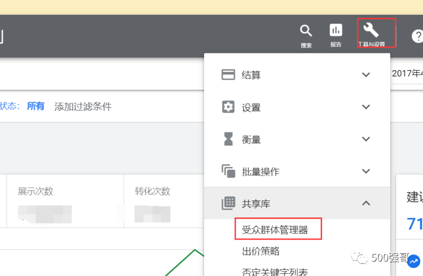Click the blue trending arrow round icon
The width and height of the screenshot is (423, 276).
click(x=414, y=261)
